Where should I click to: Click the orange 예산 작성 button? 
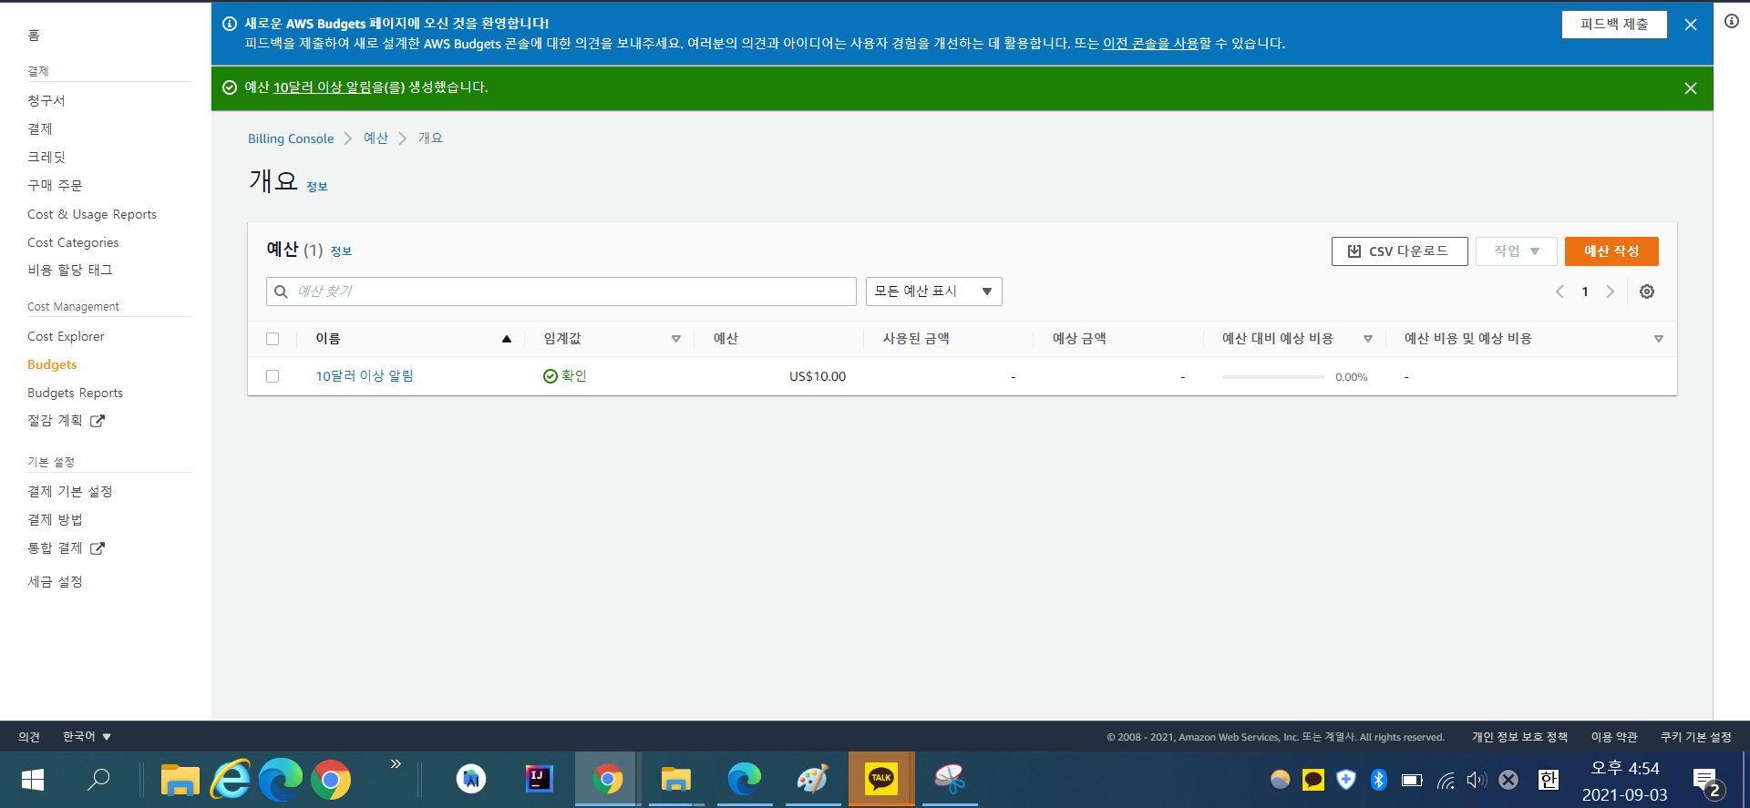1611,251
